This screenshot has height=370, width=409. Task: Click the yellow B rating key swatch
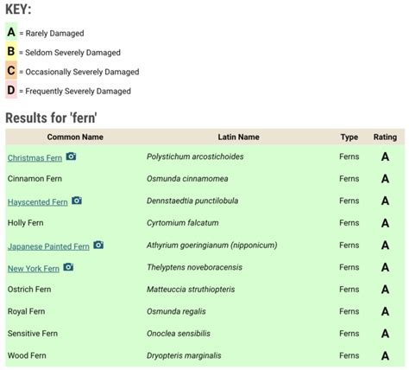coord(11,51)
